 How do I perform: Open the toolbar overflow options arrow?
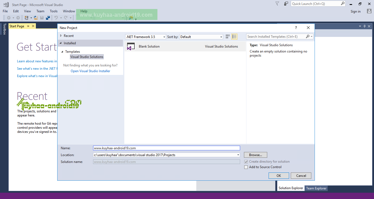[x=136, y=19]
